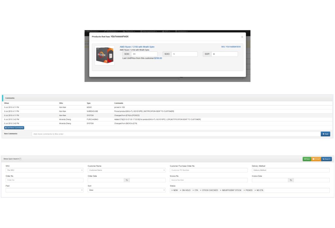Focus the Add more comments input
The width and height of the screenshot is (335, 228).
click(176, 134)
